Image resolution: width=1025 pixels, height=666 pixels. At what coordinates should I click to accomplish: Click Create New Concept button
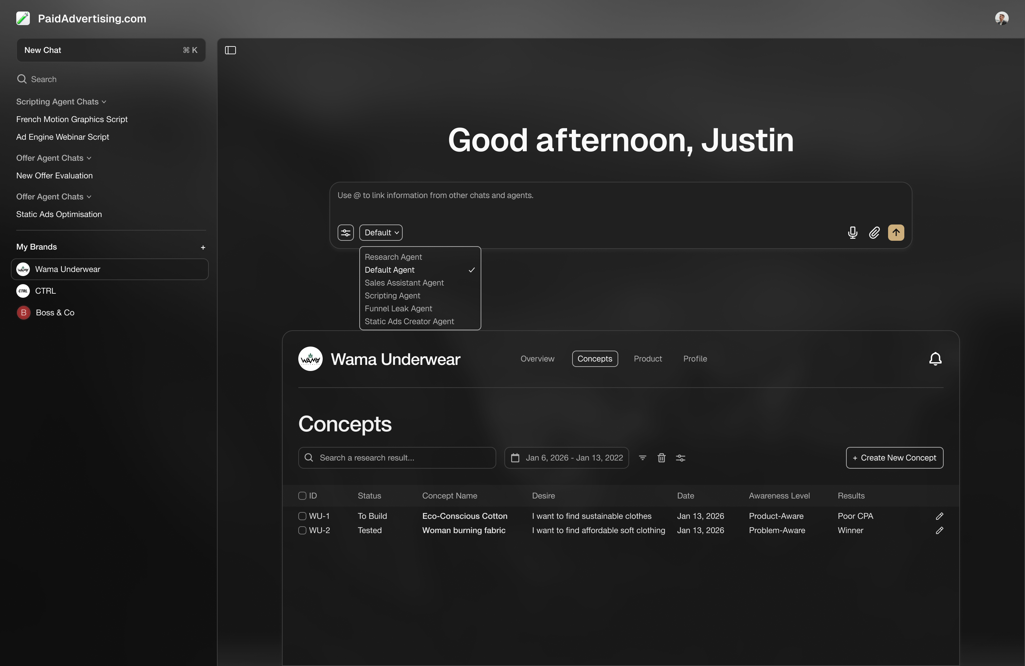pyautogui.click(x=894, y=458)
